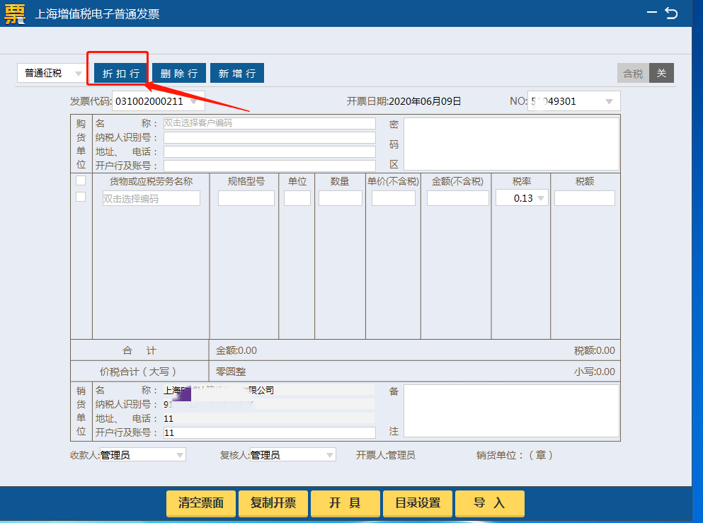This screenshot has width=703, height=523.
Task: Click the 备注 remarks text area
Action: (511, 410)
